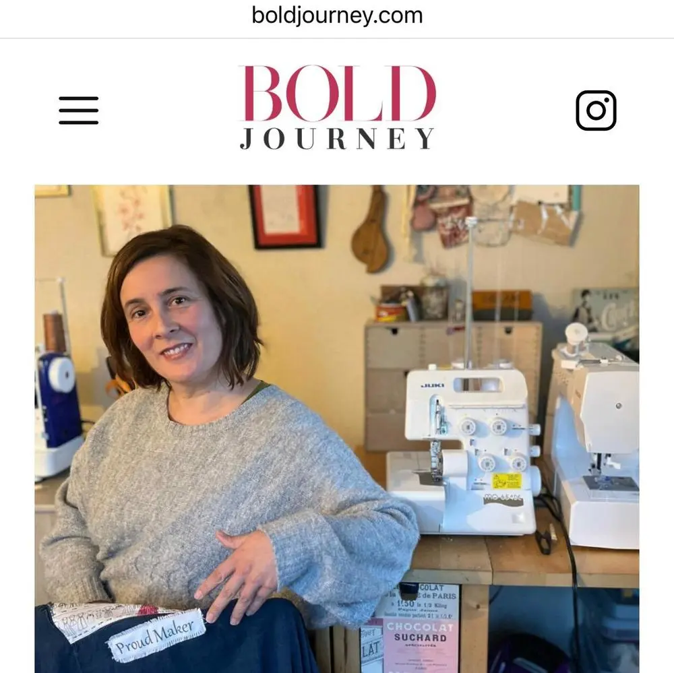Open the hamburger navigation menu
674x673 pixels.
pyautogui.click(x=79, y=110)
